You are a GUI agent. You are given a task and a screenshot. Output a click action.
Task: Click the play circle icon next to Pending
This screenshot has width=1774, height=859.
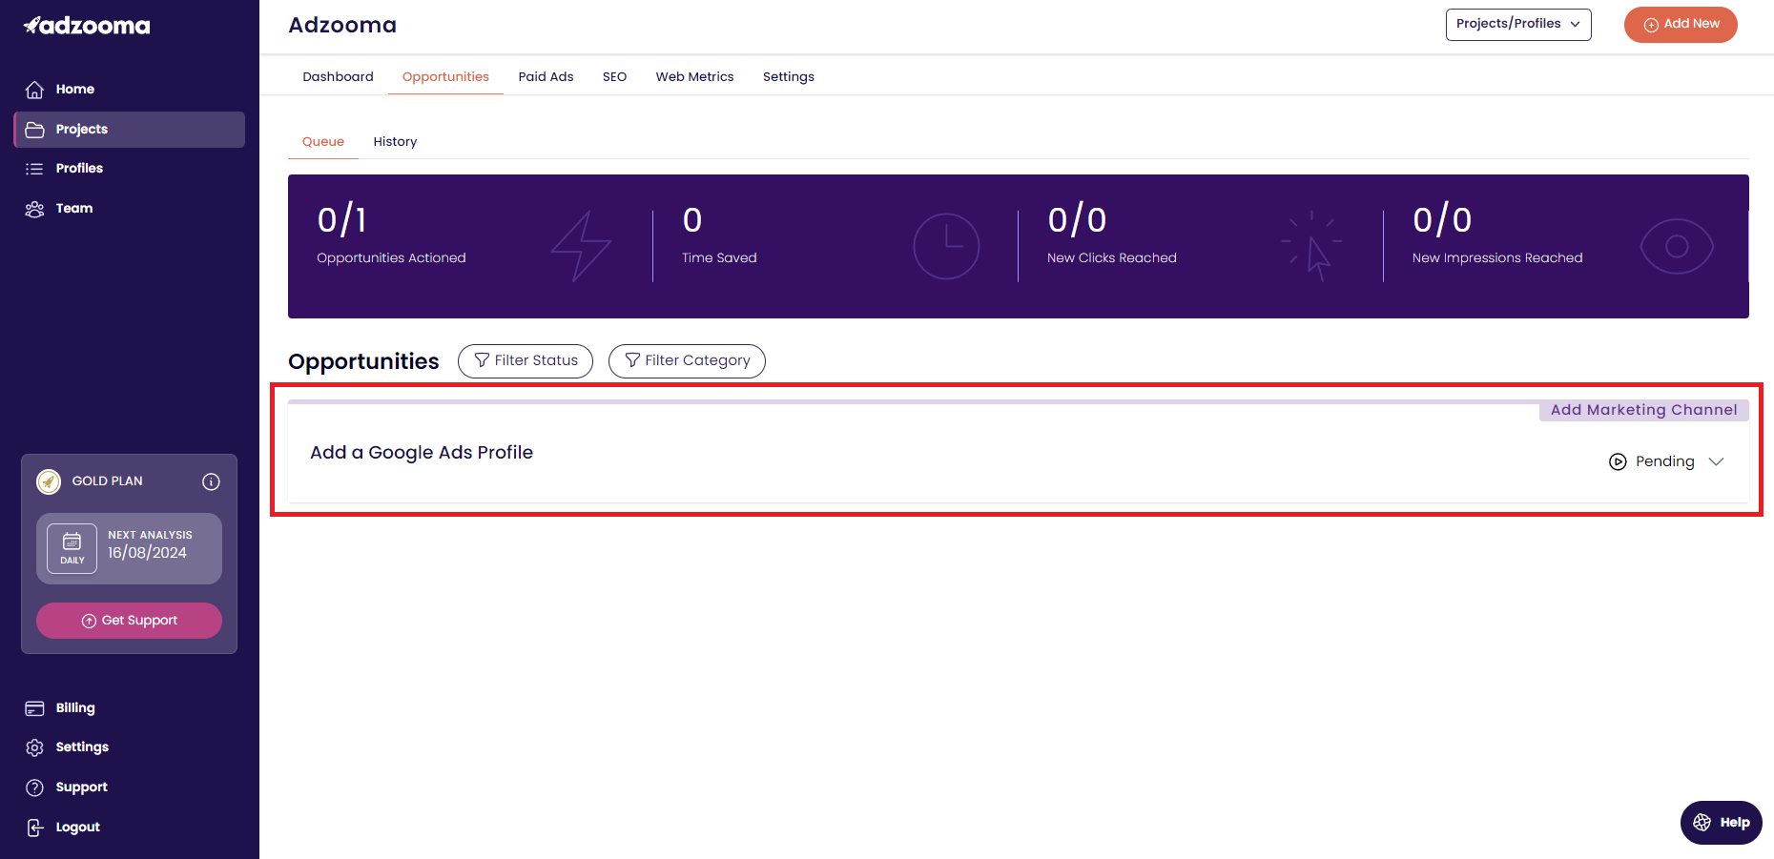pos(1618,461)
